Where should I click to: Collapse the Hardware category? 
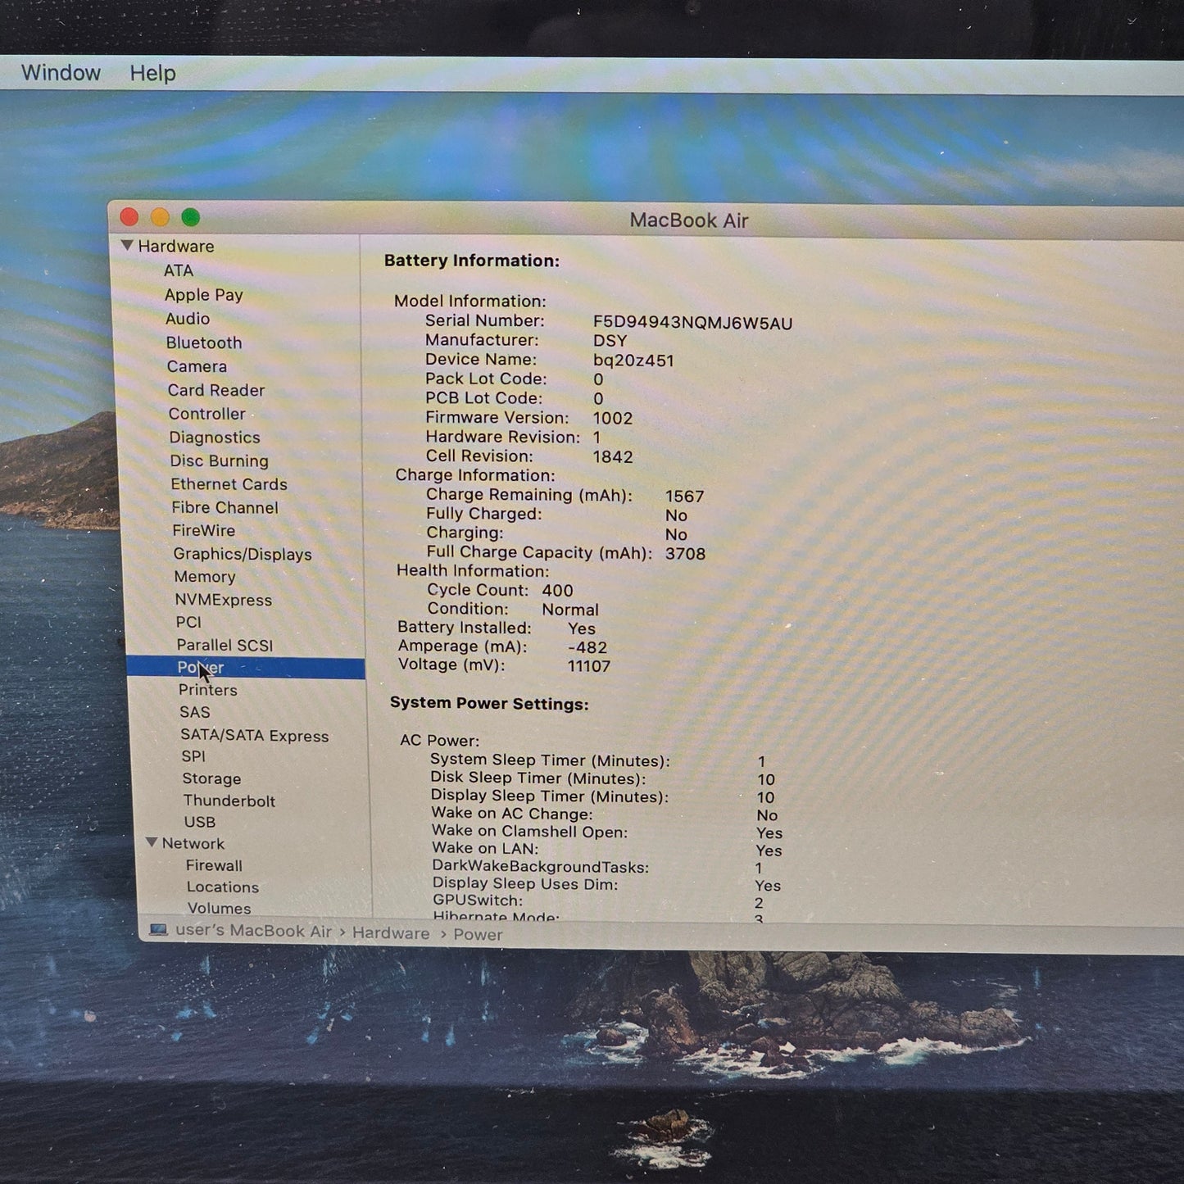[128, 243]
